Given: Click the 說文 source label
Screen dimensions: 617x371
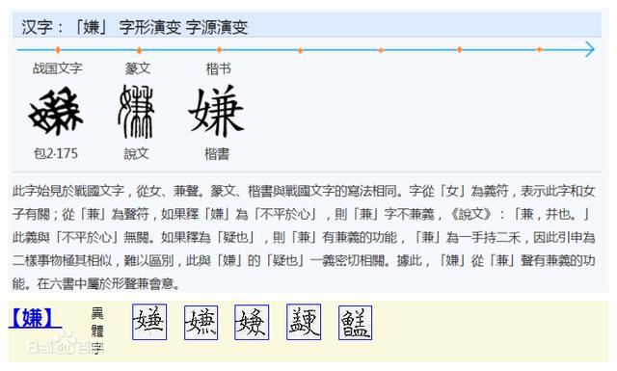Looking at the screenshot, I should click(136, 153).
